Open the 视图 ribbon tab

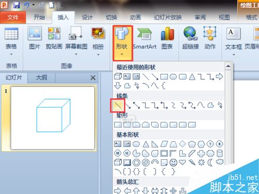tap(224, 17)
